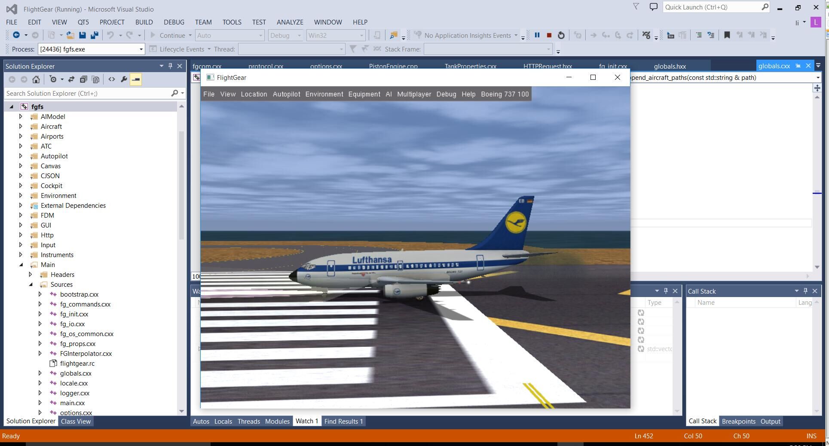Expand the fg_init.cxx tree node

point(40,314)
